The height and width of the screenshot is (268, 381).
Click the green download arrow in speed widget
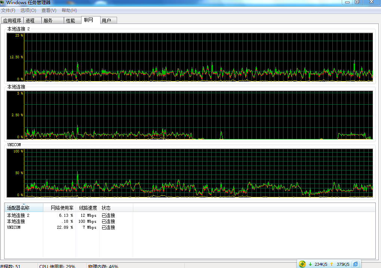310,264
